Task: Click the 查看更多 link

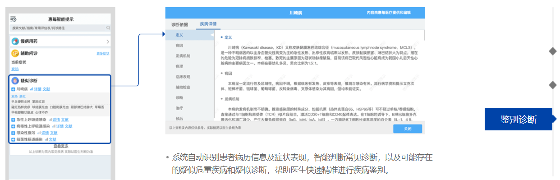Action: [61, 146]
